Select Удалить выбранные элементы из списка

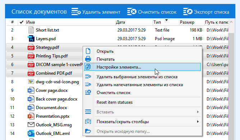coord(142,77)
